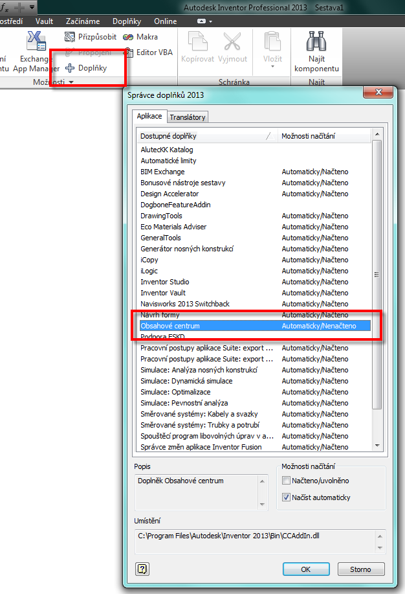Viewport: 405px width, 594px height.
Task: Select Obsahové centrum add-in
Action: pos(254,326)
